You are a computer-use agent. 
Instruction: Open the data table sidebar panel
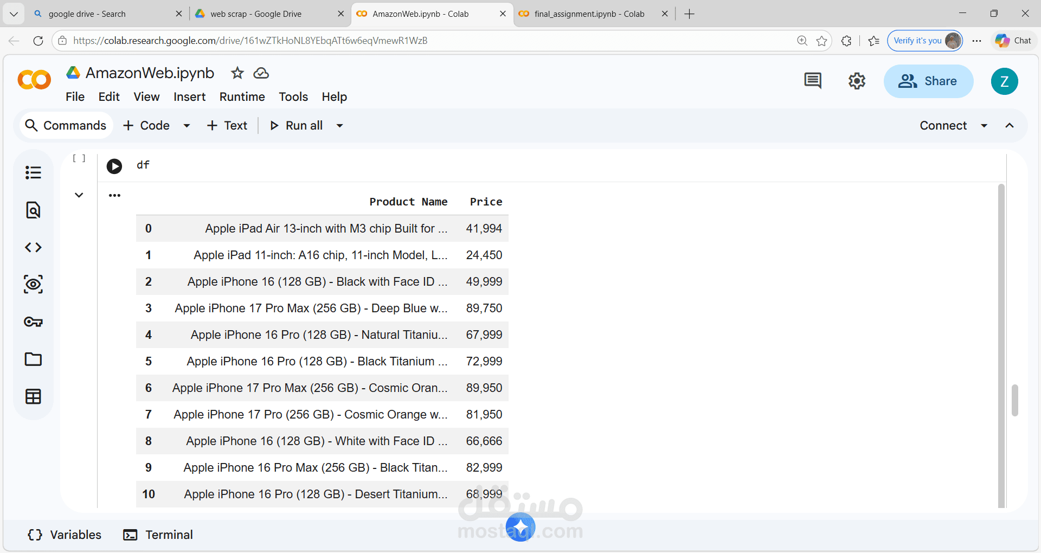point(33,396)
